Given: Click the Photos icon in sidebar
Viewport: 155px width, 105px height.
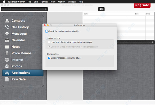Looking at the screenshot, I should tap(7, 66).
